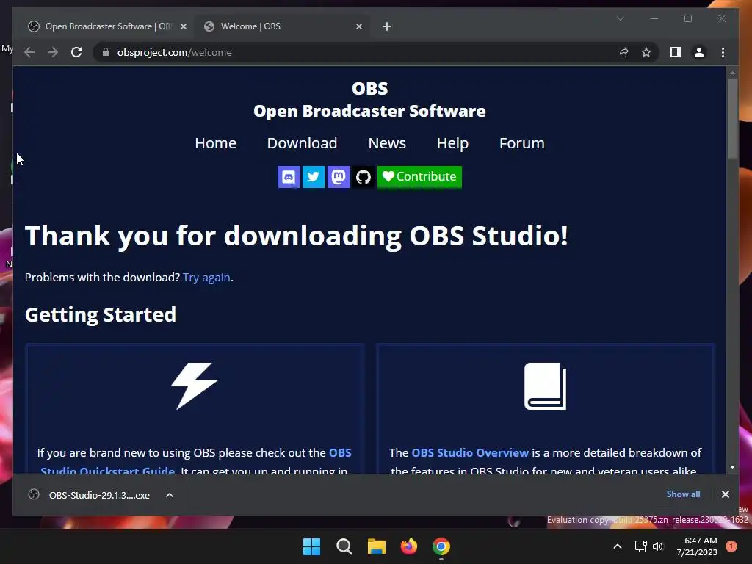Viewport: 752px width, 564px height.
Task: Bookmark this page with star icon
Action: coord(646,52)
